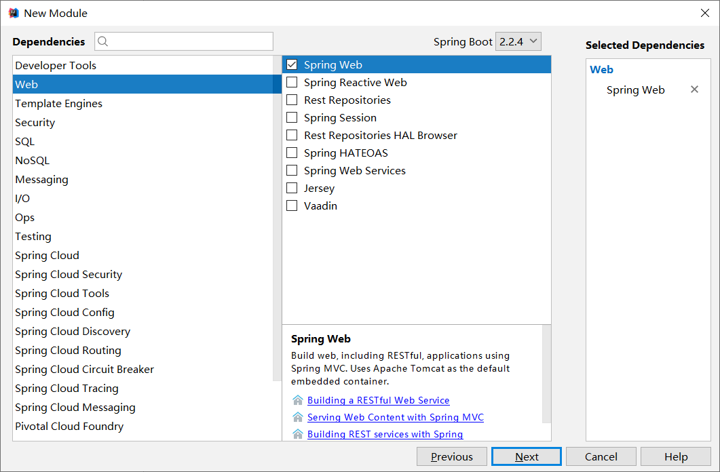This screenshot has height=472, width=720.
Task: Select the NoSQL category
Action: pyautogui.click(x=143, y=161)
